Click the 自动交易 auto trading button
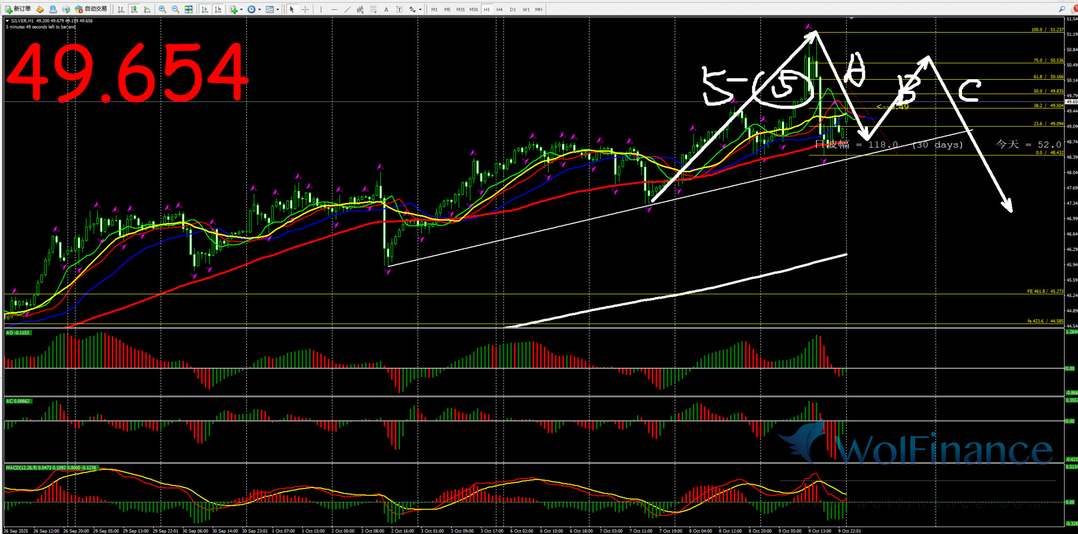This screenshot has width=1078, height=534. point(91,9)
